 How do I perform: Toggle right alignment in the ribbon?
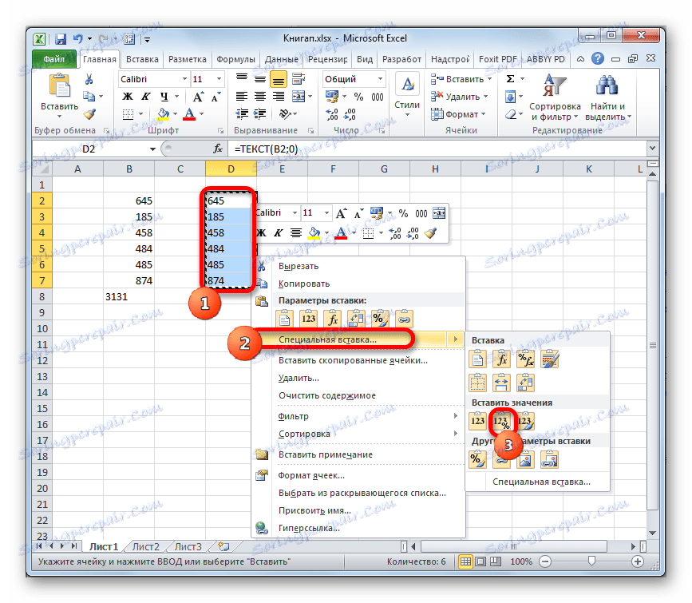[x=278, y=97]
